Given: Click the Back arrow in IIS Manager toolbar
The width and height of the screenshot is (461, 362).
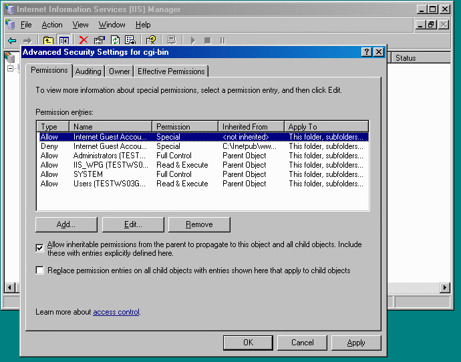Looking at the screenshot, I should pyautogui.click(x=12, y=40).
